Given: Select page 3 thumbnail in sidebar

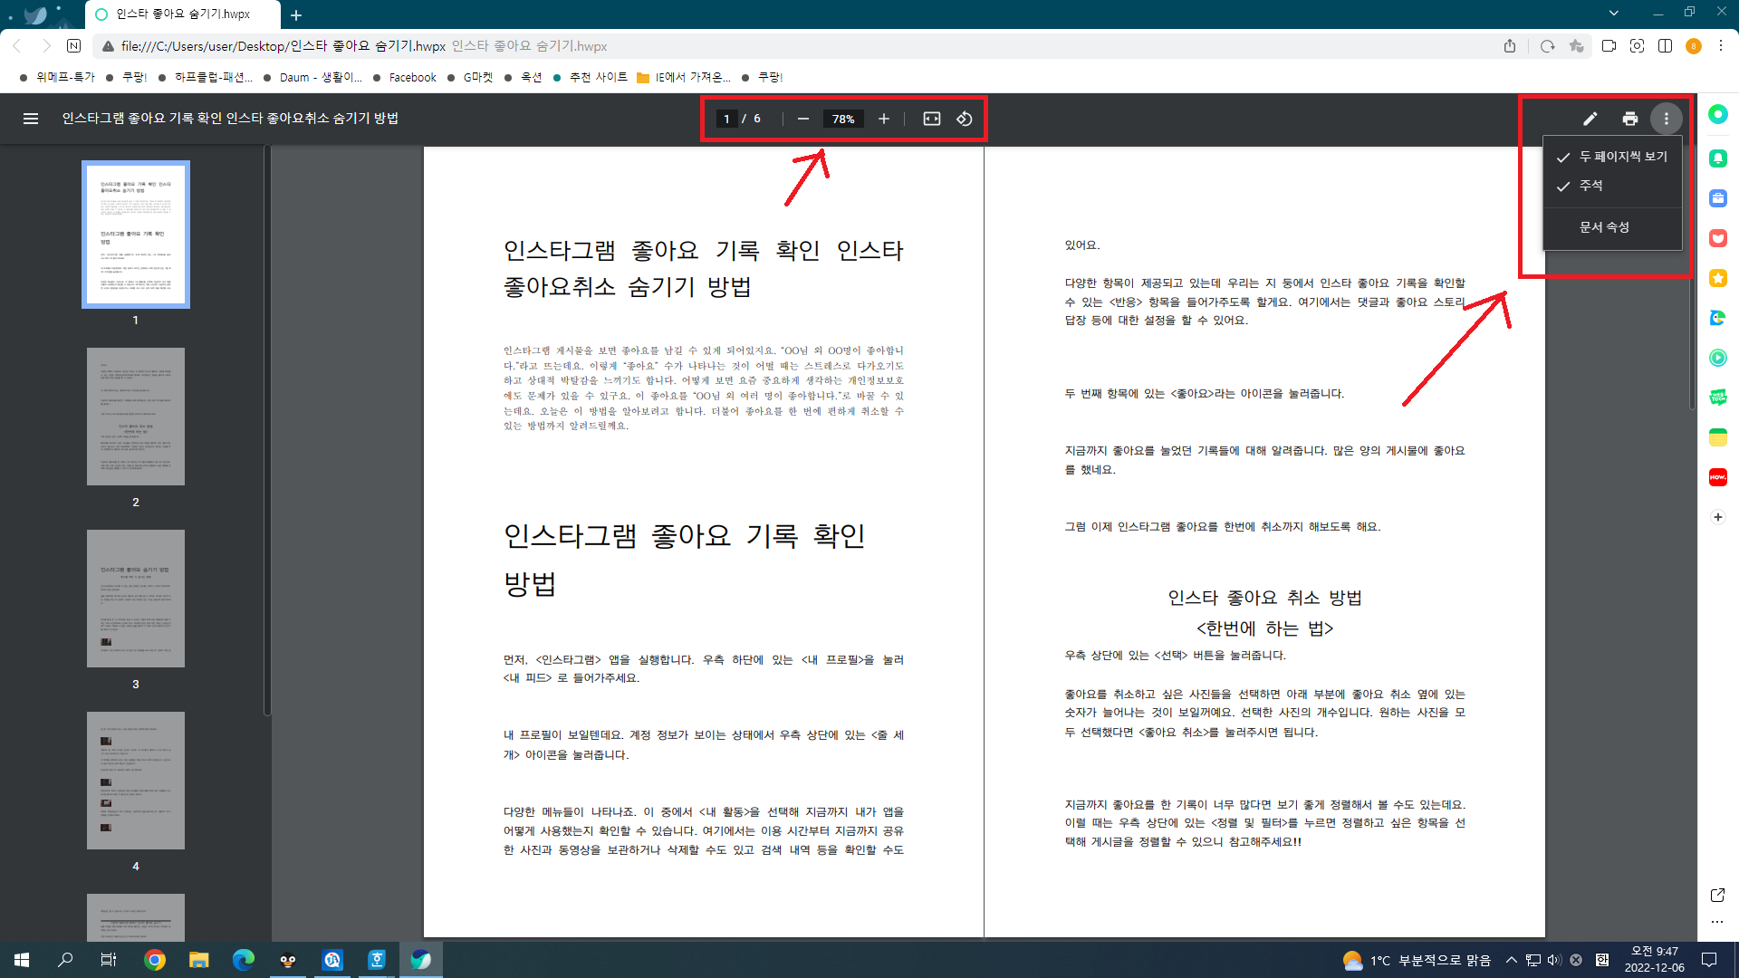Looking at the screenshot, I should [136, 599].
